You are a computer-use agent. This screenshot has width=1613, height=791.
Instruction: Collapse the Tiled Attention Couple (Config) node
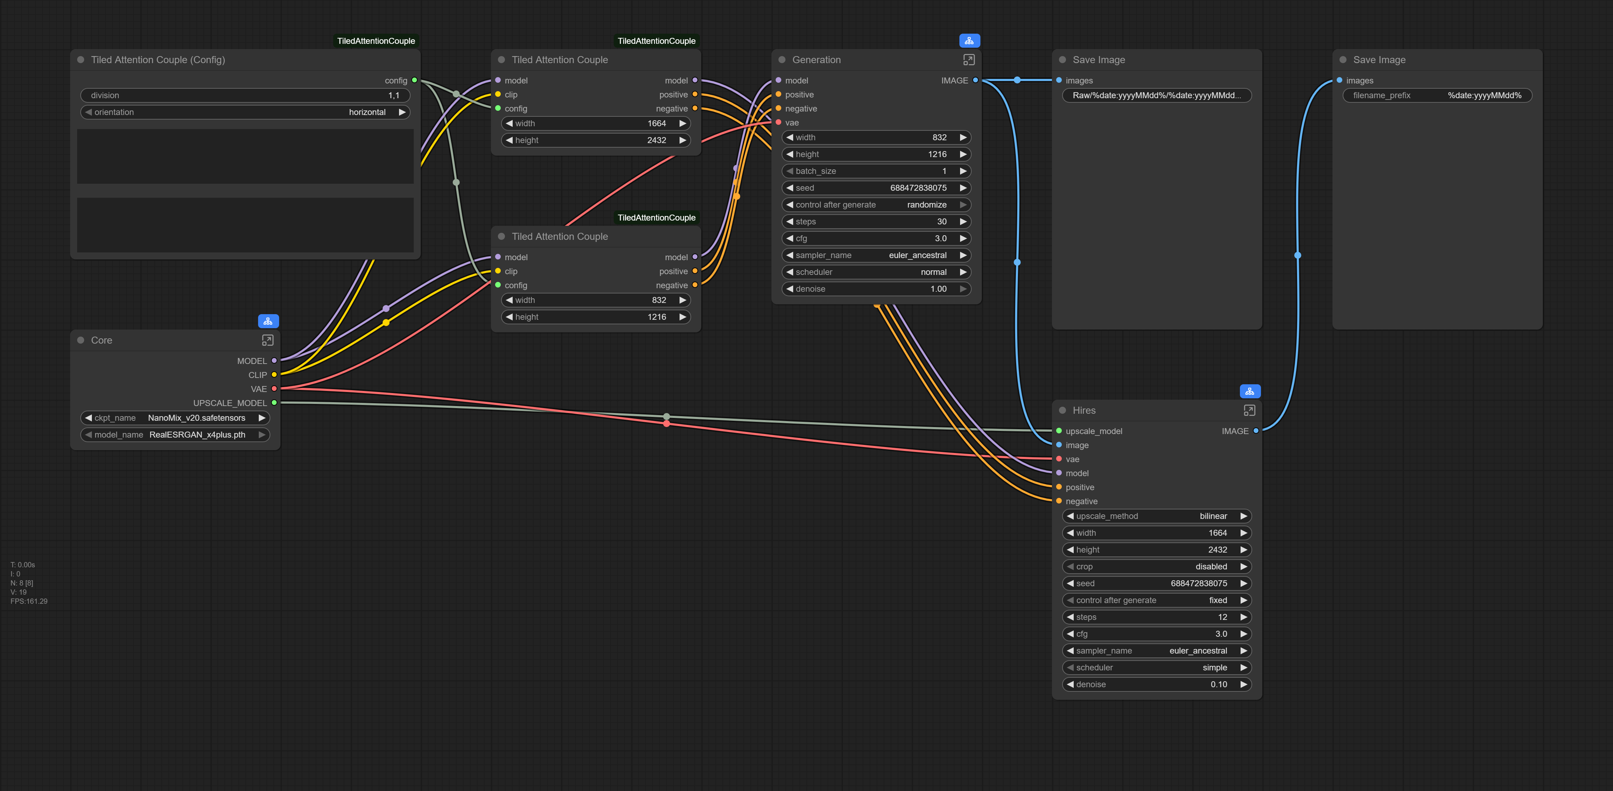[x=81, y=60]
